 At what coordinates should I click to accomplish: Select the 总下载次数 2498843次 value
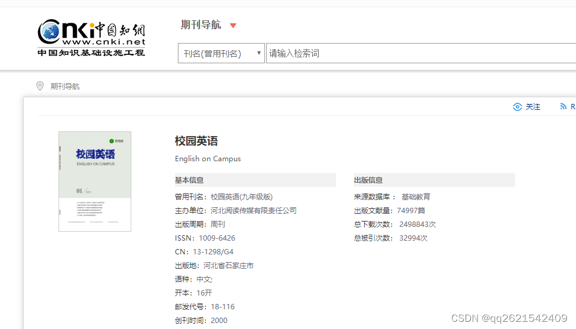pos(417,225)
